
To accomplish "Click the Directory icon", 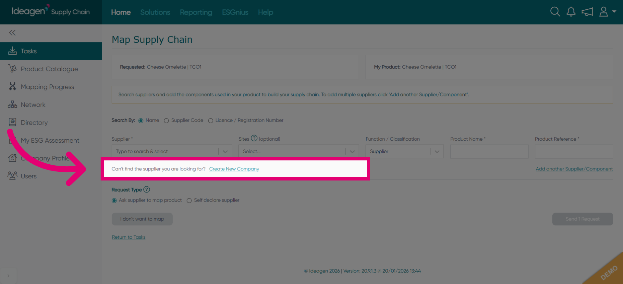I will (12, 122).
